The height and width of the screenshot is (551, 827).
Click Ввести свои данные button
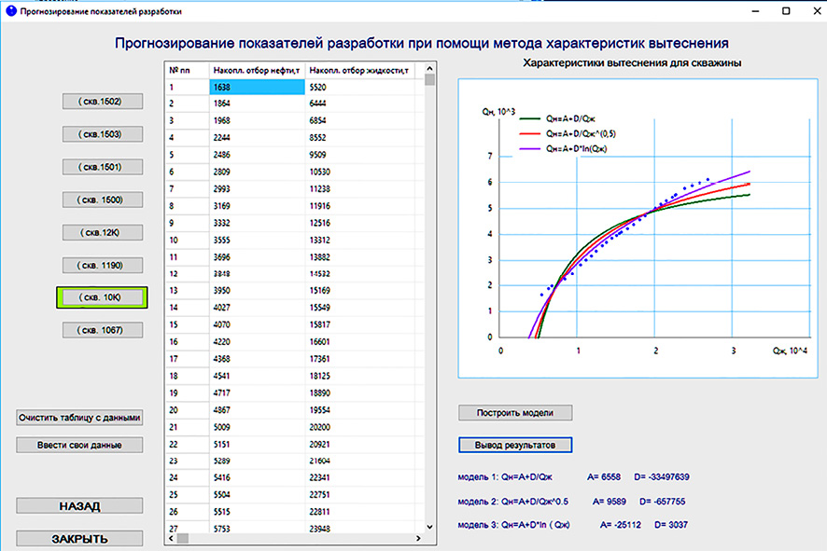coord(80,445)
